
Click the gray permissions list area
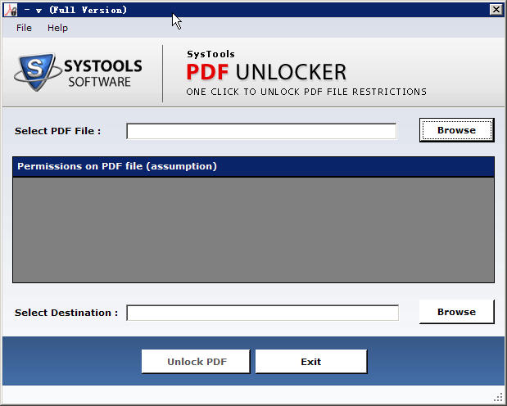pos(253,230)
